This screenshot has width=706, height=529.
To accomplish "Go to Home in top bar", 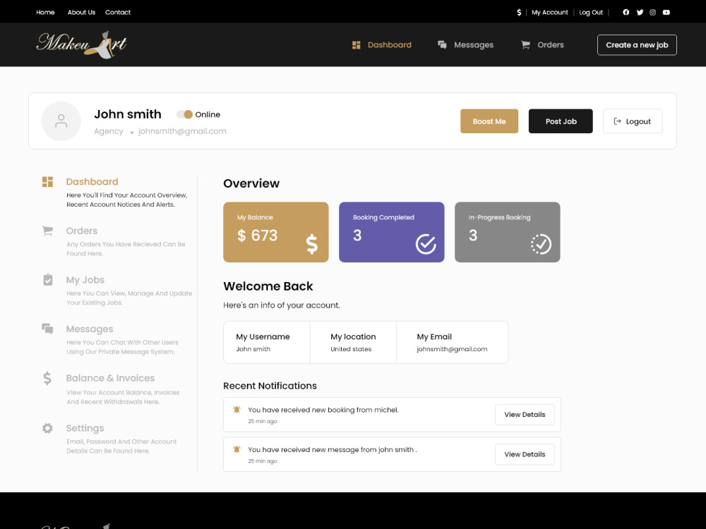I will [45, 12].
